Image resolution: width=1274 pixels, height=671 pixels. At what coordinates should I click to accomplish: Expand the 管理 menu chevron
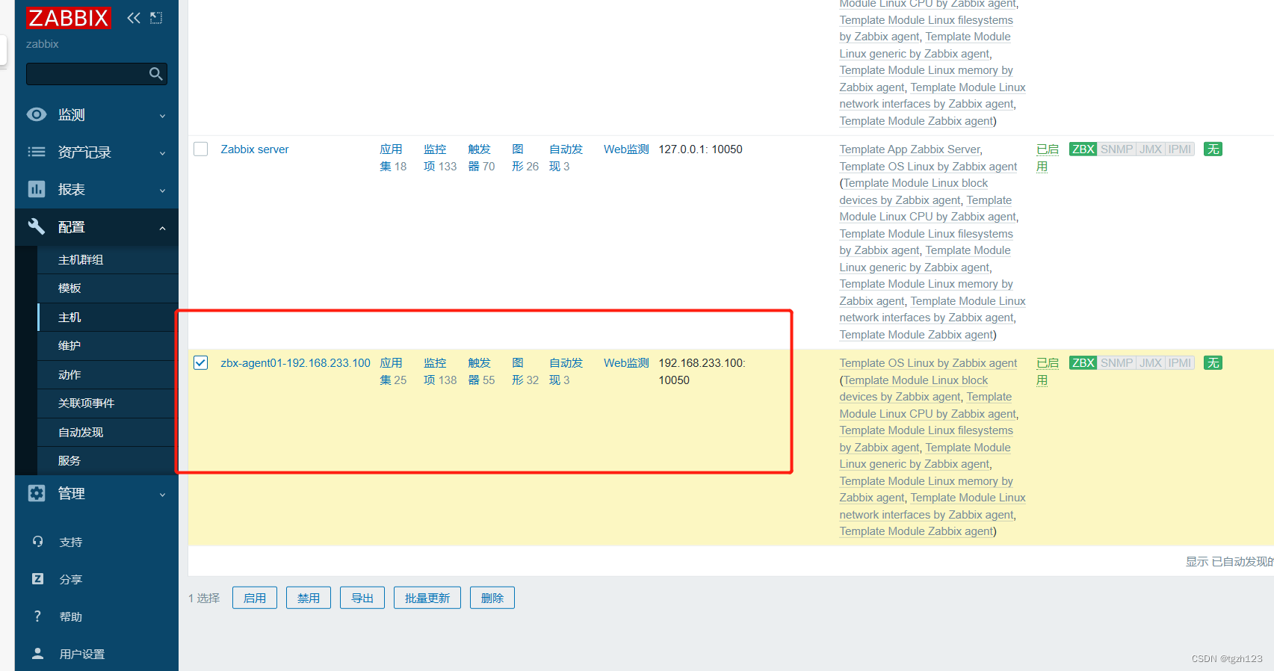click(162, 495)
